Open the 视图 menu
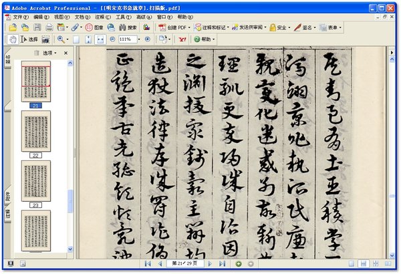The height and width of the screenshot is (274, 401). coord(61,17)
